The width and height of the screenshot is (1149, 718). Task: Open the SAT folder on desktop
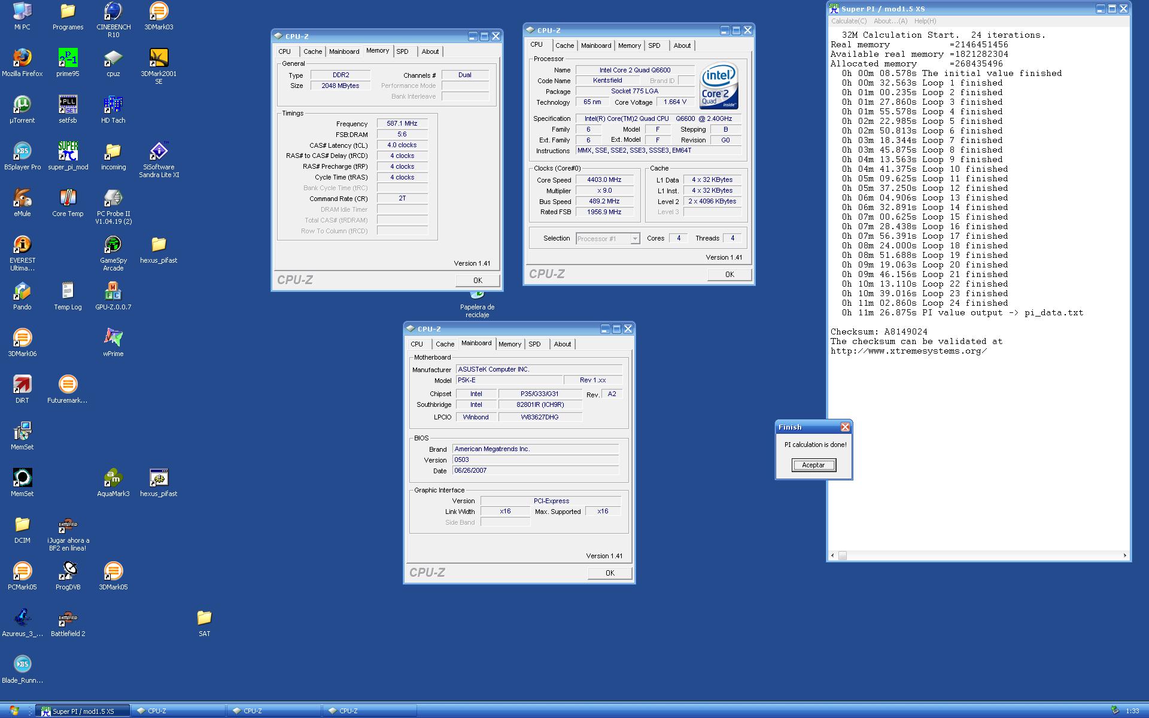click(x=204, y=618)
